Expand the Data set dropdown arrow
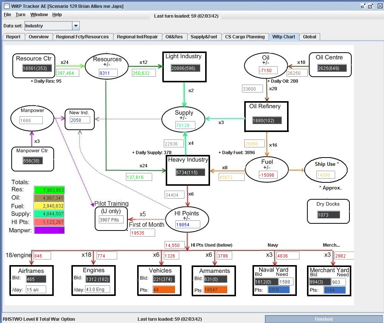This screenshot has height=323, width=384. (76, 26)
